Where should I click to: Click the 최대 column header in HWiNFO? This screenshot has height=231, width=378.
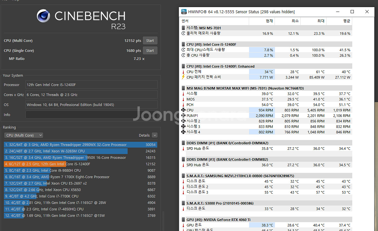tap(314, 21)
